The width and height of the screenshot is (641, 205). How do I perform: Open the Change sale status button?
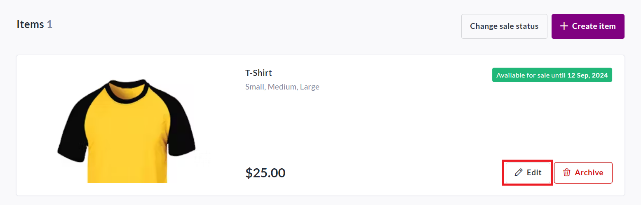tap(504, 26)
